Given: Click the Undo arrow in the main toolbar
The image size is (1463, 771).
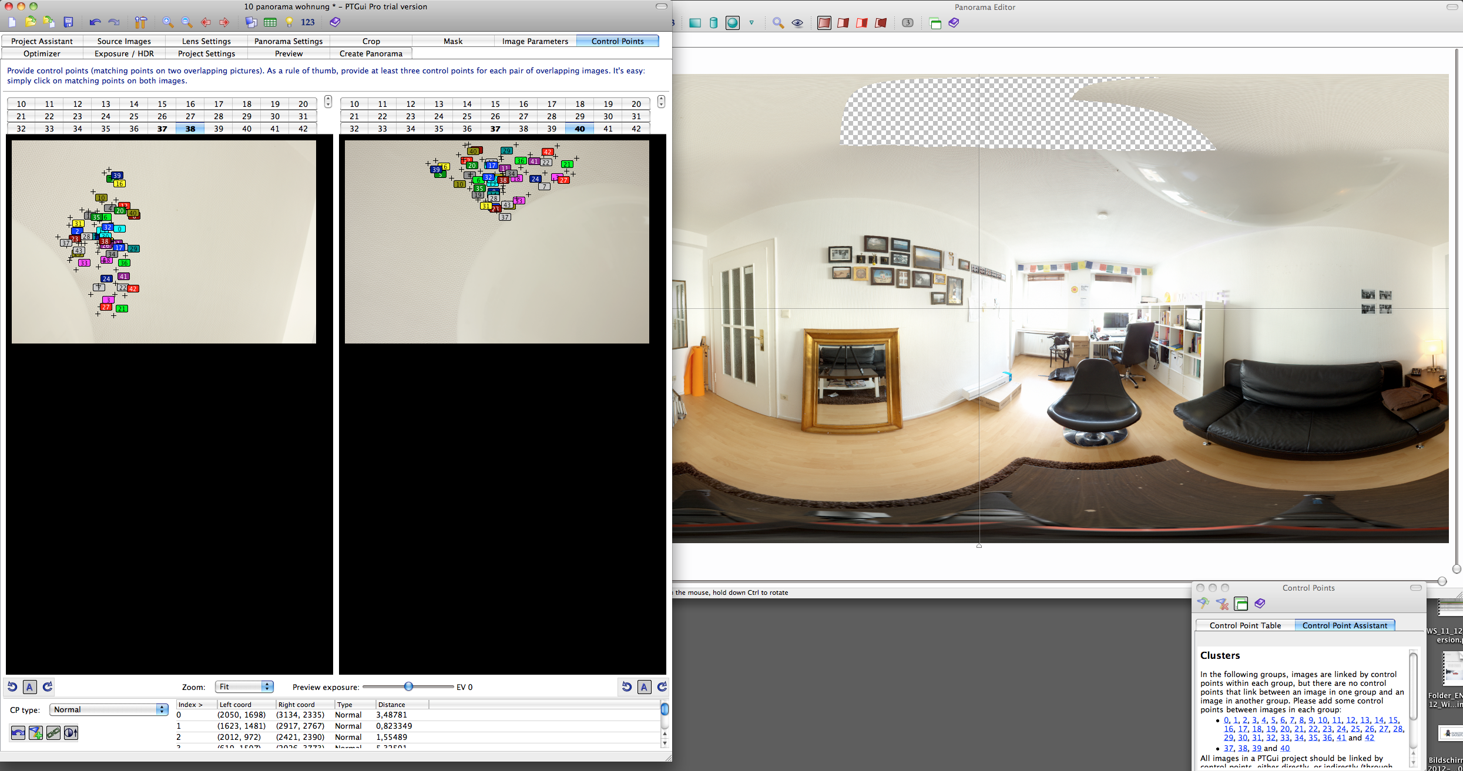Looking at the screenshot, I should tap(95, 22).
